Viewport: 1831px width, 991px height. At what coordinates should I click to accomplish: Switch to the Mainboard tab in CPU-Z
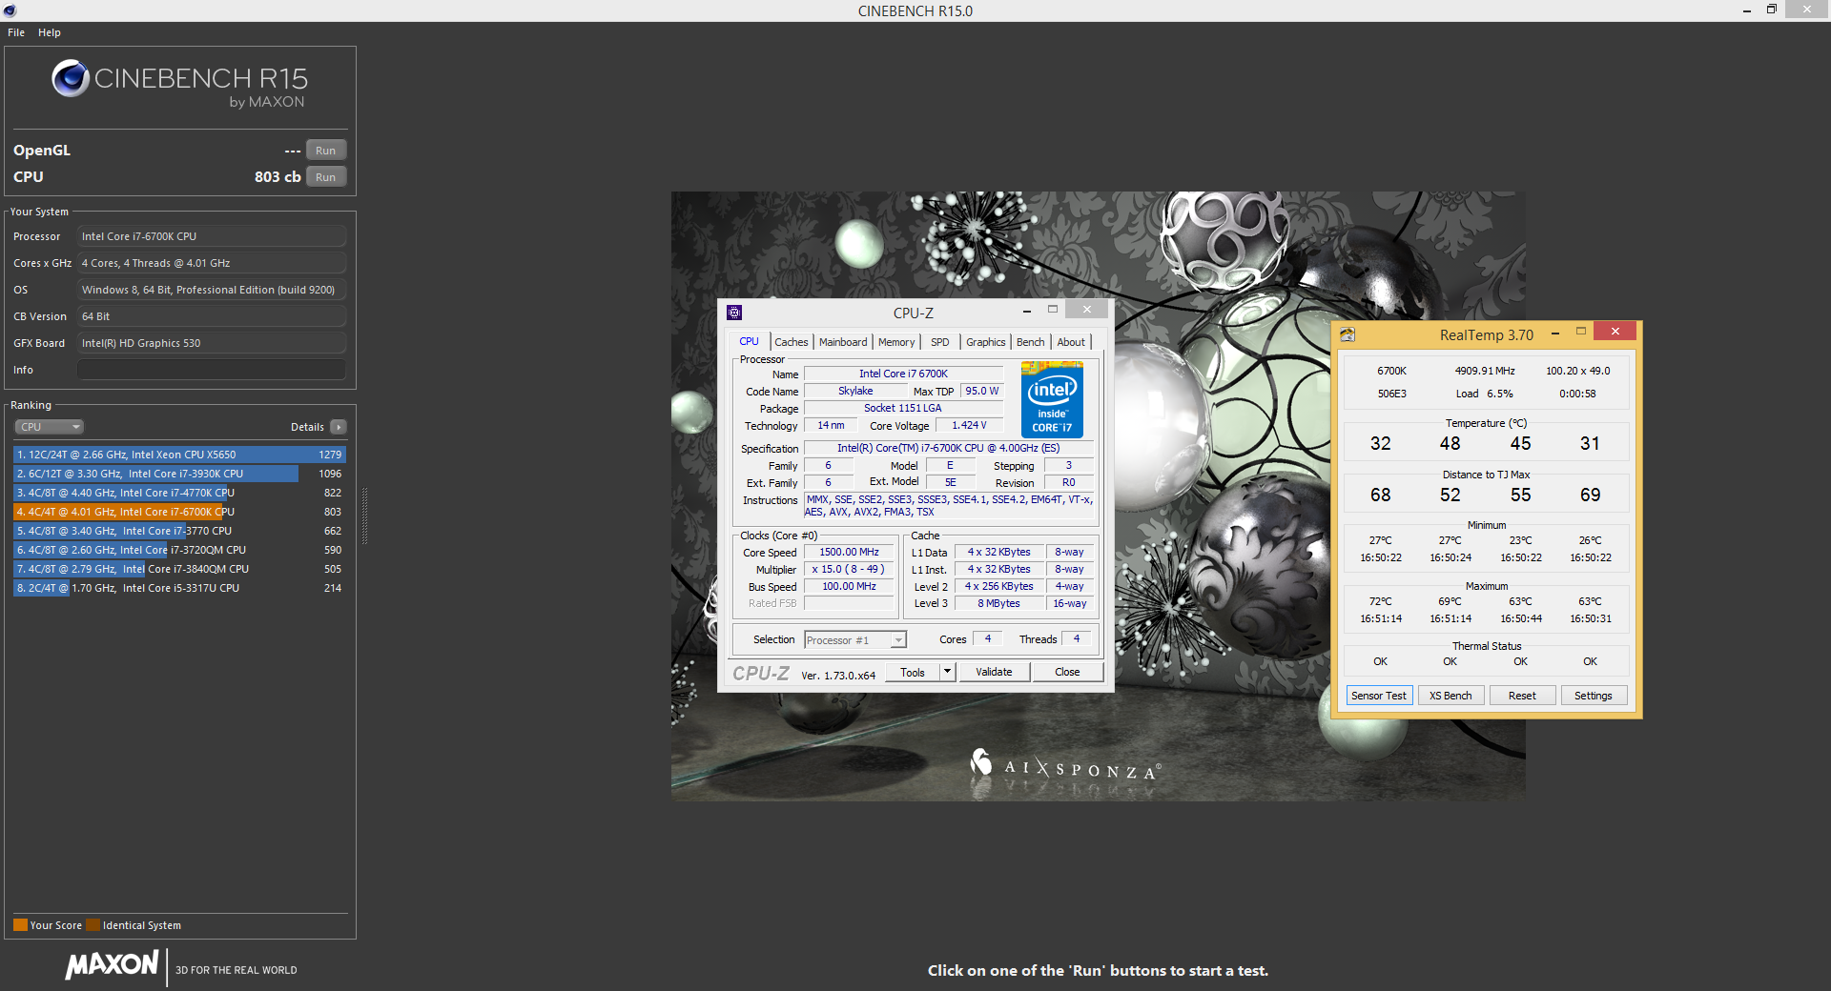pos(843,342)
